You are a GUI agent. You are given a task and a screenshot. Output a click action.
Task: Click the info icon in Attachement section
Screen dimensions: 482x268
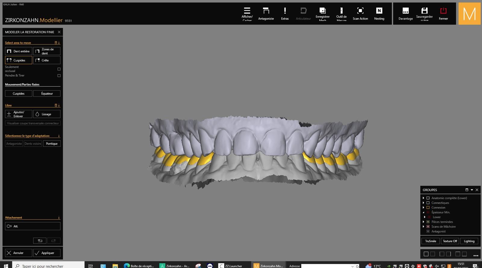point(59,217)
